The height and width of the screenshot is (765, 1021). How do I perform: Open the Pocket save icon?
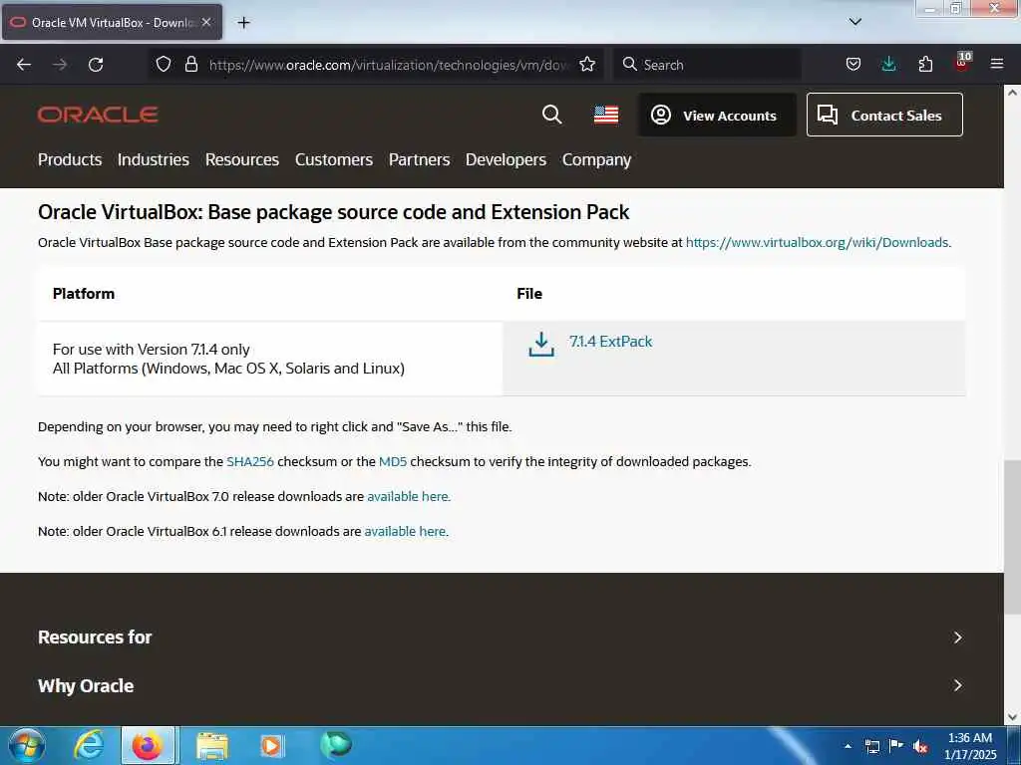click(x=853, y=64)
